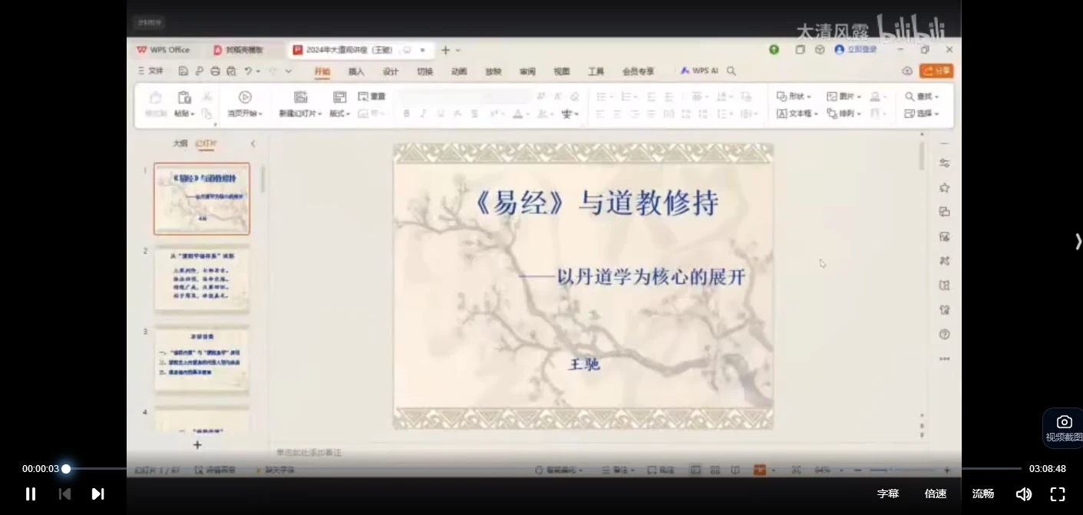Click the orange 分享 share button
1083x515 pixels.
point(936,71)
